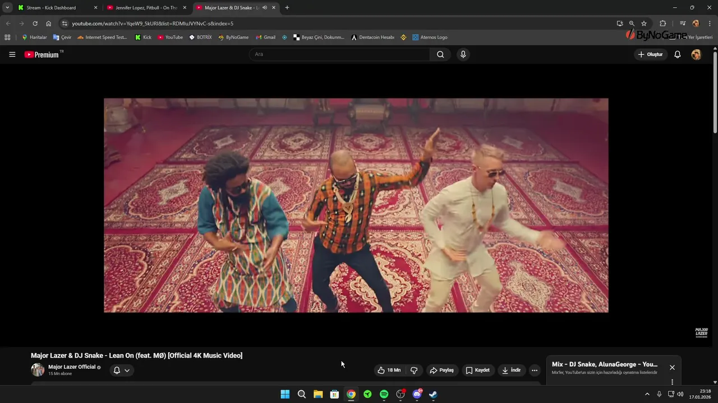Image resolution: width=718 pixels, height=403 pixels.
Task: Open the Windows Start menu
Action: click(285, 394)
